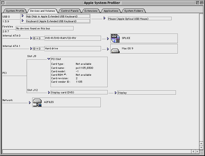Open the Control Panels tab
The height and width of the screenshot is (156, 205).
[70, 11]
